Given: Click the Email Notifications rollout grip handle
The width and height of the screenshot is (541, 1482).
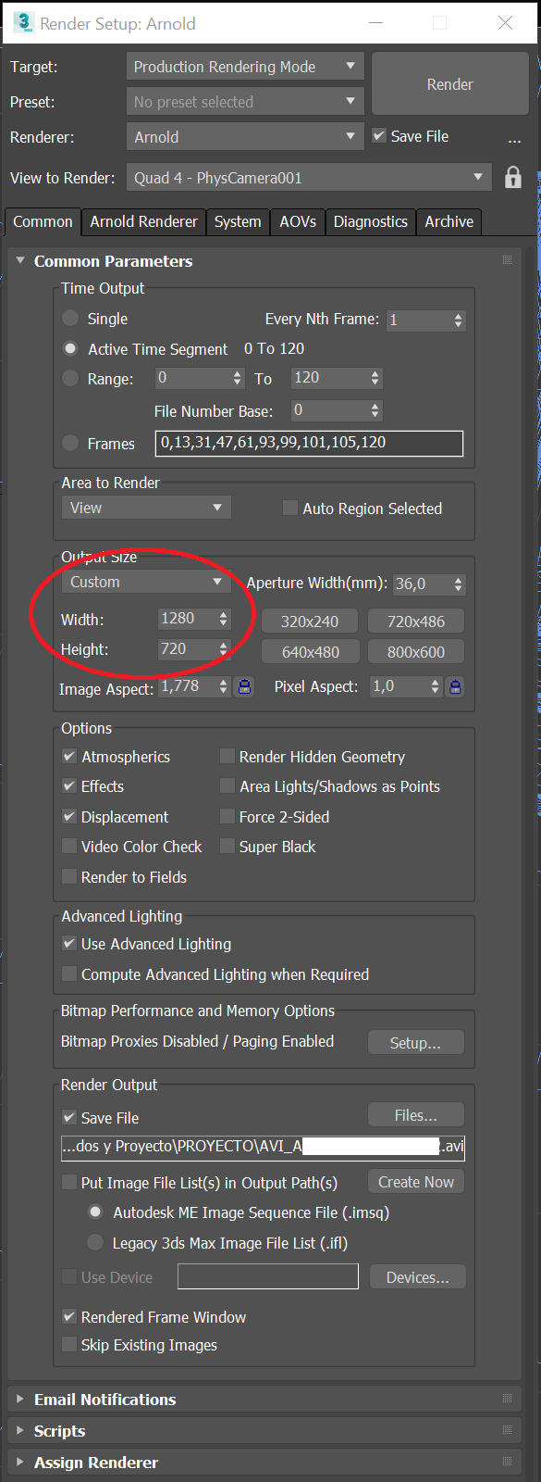Looking at the screenshot, I should point(507,1399).
